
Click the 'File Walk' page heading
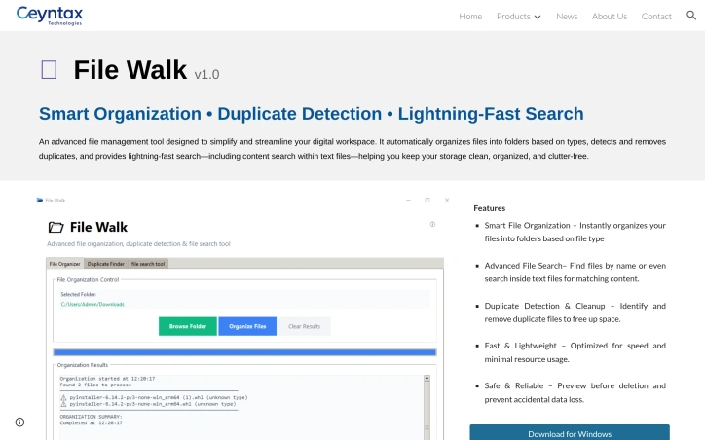coord(130,70)
